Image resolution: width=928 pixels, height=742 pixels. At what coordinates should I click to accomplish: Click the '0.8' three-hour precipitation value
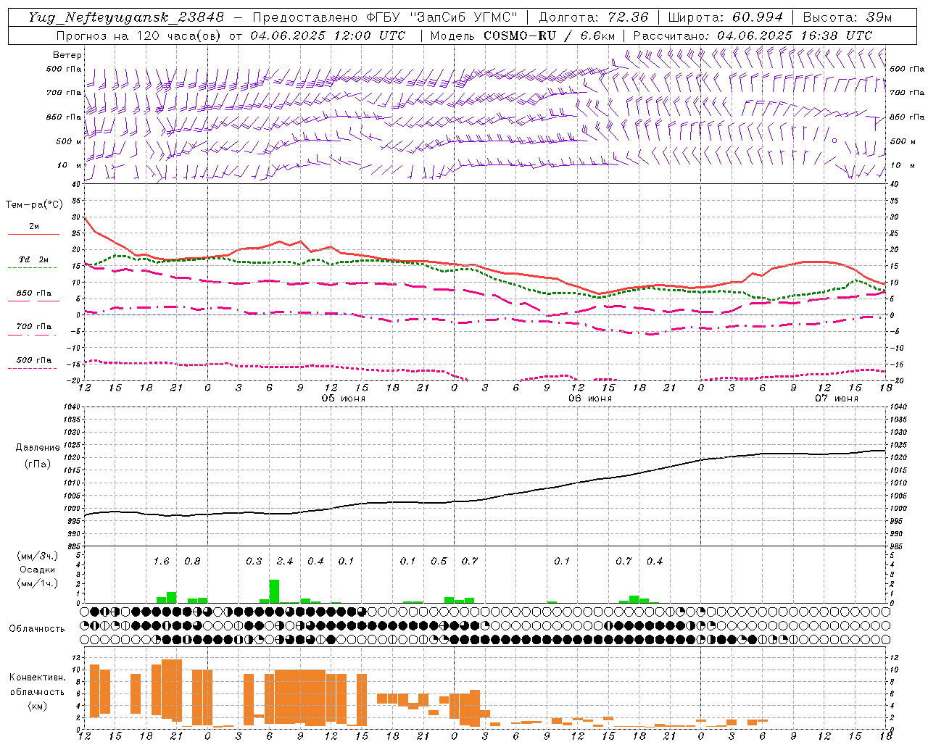192,562
